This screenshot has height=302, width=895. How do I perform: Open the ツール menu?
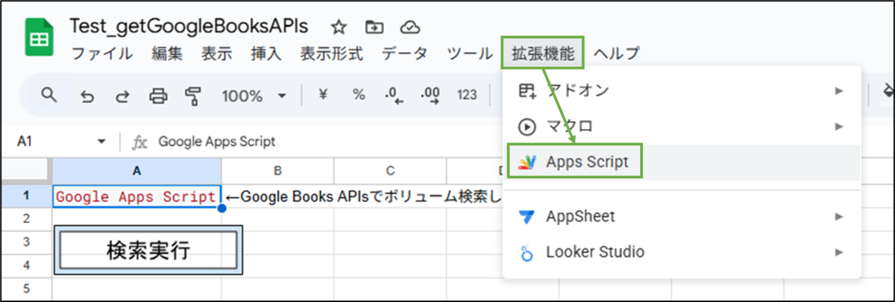[x=469, y=53]
